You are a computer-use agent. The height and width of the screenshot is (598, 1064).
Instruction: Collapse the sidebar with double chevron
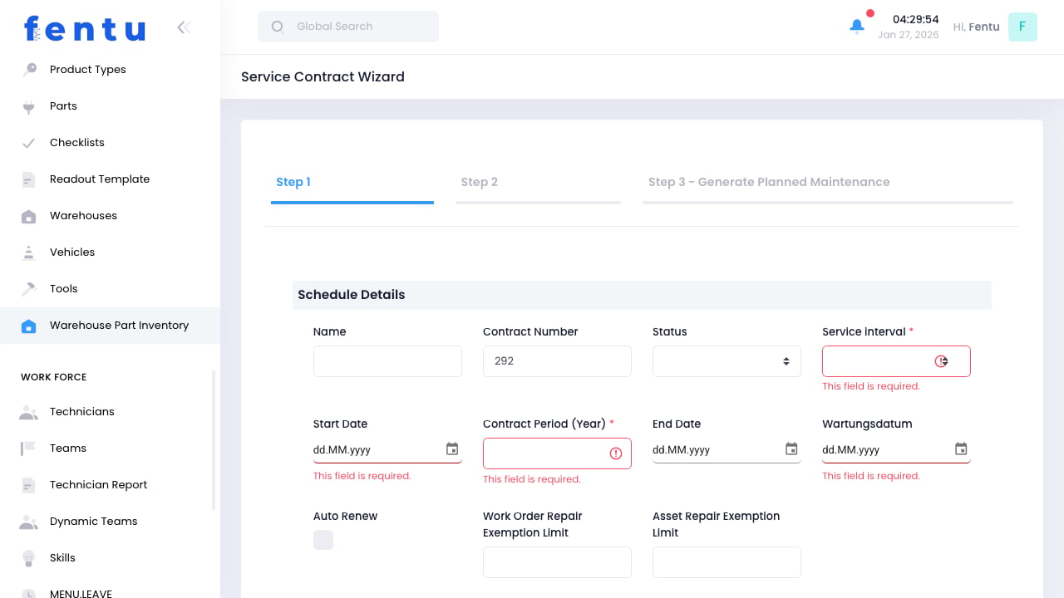[184, 27]
